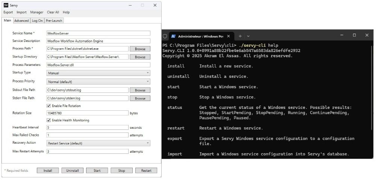
Task: Disable the Enable File Rotation checkbox
Action: [x=49, y=106]
